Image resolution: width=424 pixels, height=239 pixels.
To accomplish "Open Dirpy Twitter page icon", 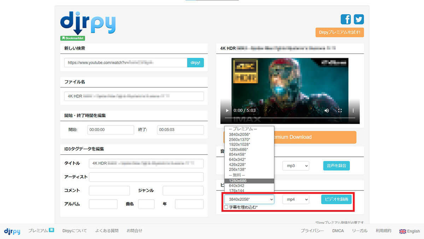I will [359, 19].
